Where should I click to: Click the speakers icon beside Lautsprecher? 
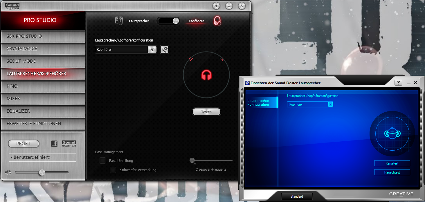(119, 21)
